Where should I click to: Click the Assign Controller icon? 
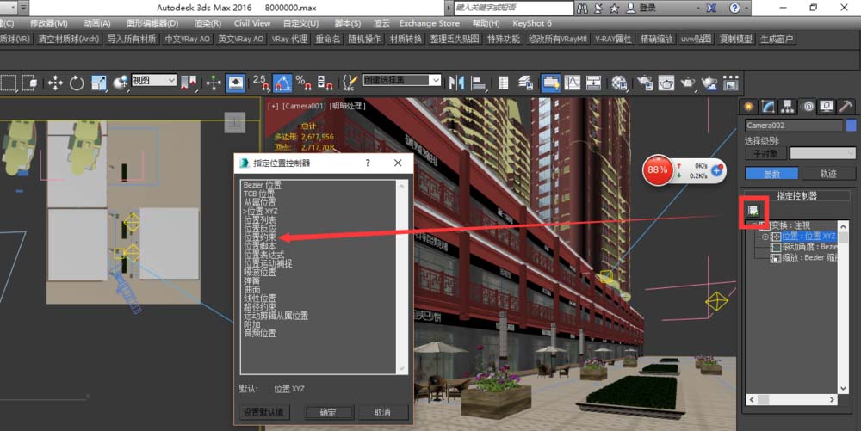pyautogui.click(x=753, y=211)
